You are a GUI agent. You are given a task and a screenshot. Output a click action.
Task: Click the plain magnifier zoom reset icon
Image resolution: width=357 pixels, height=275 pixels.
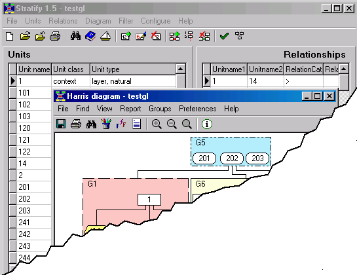pyautogui.click(x=187, y=124)
